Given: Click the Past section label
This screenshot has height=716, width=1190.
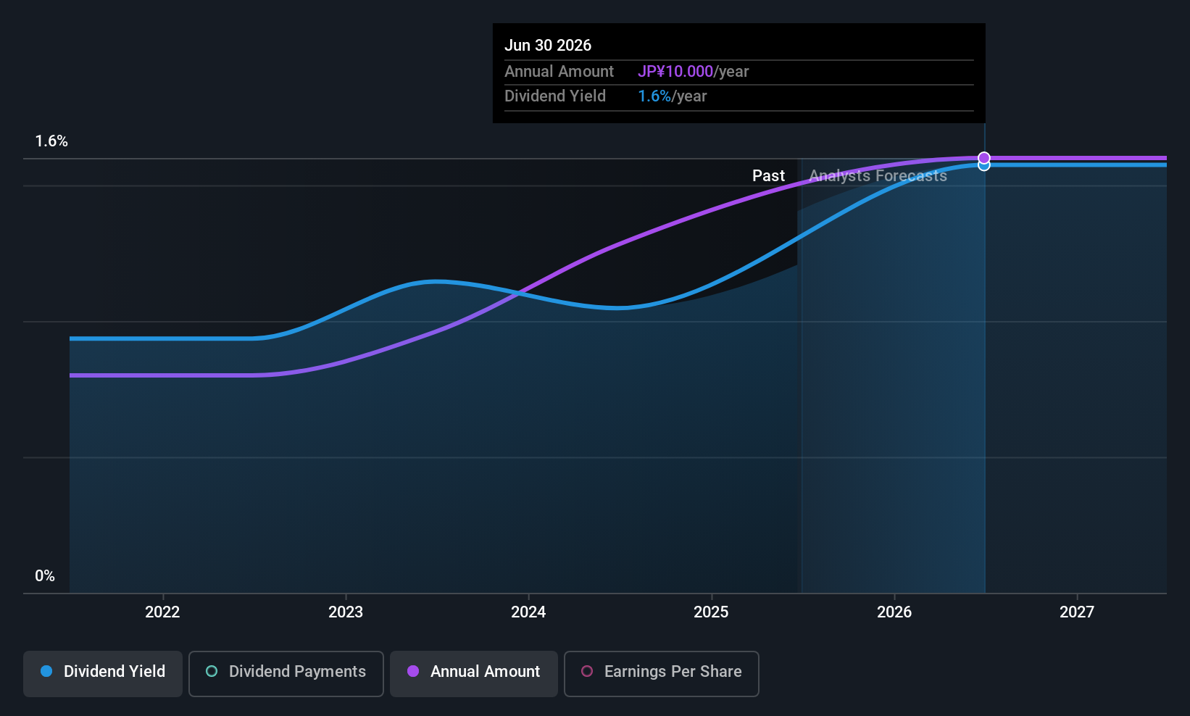Looking at the screenshot, I should (768, 176).
